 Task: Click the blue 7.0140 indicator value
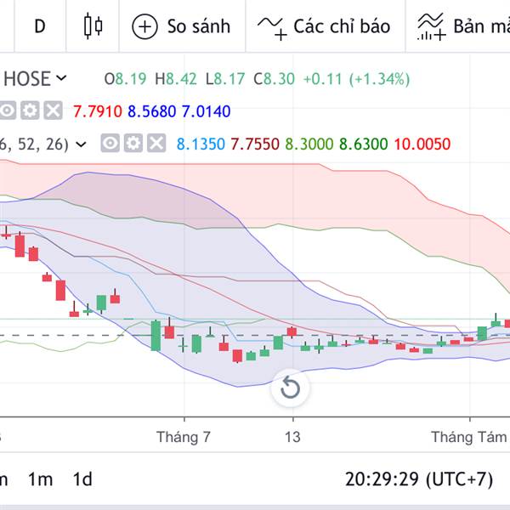click(207, 111)
